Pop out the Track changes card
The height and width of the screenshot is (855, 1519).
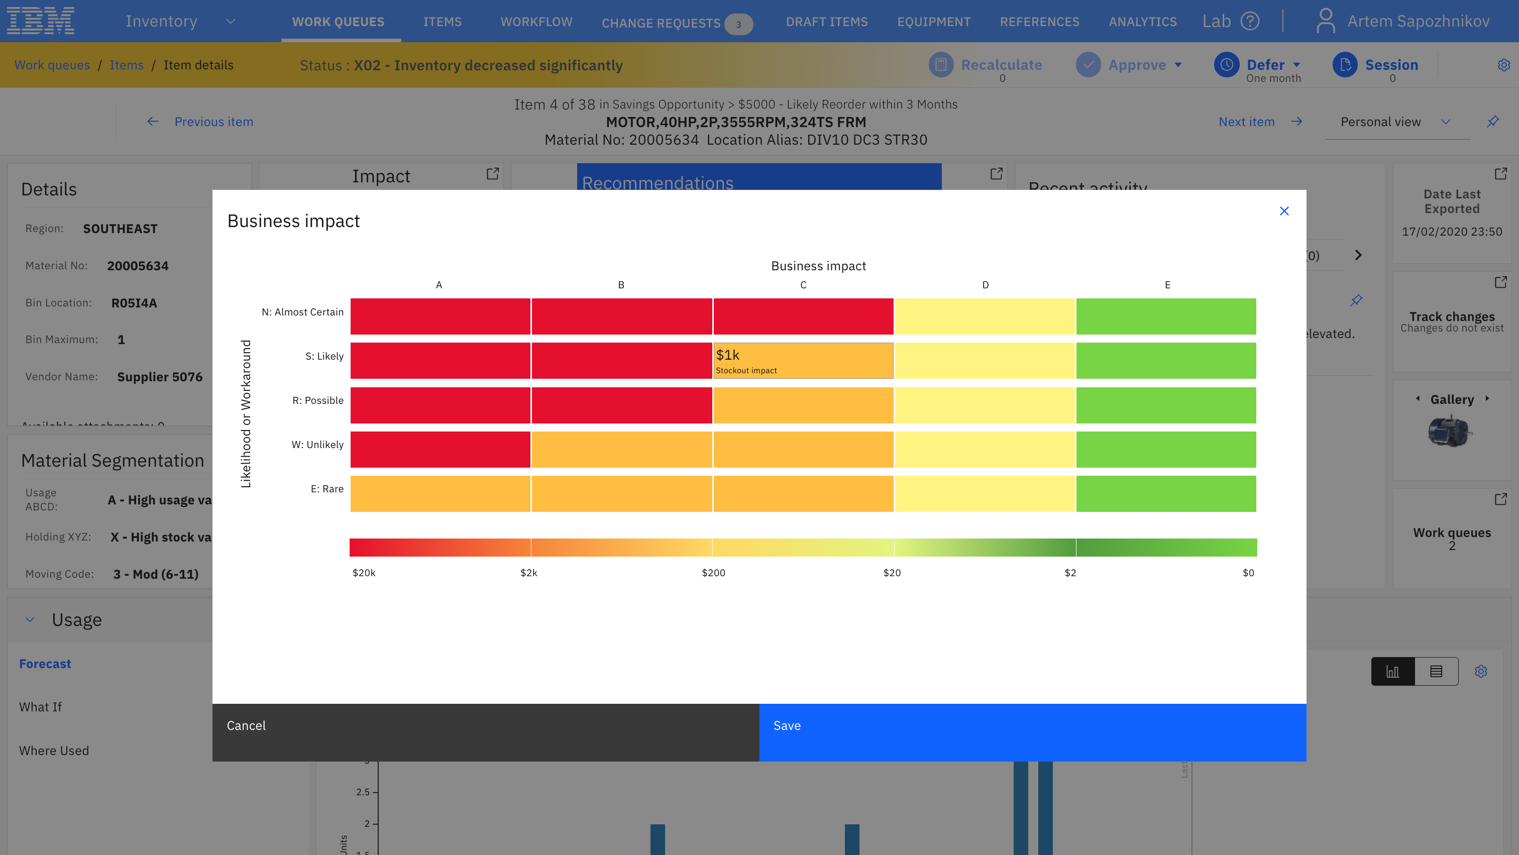(1500, 282)
